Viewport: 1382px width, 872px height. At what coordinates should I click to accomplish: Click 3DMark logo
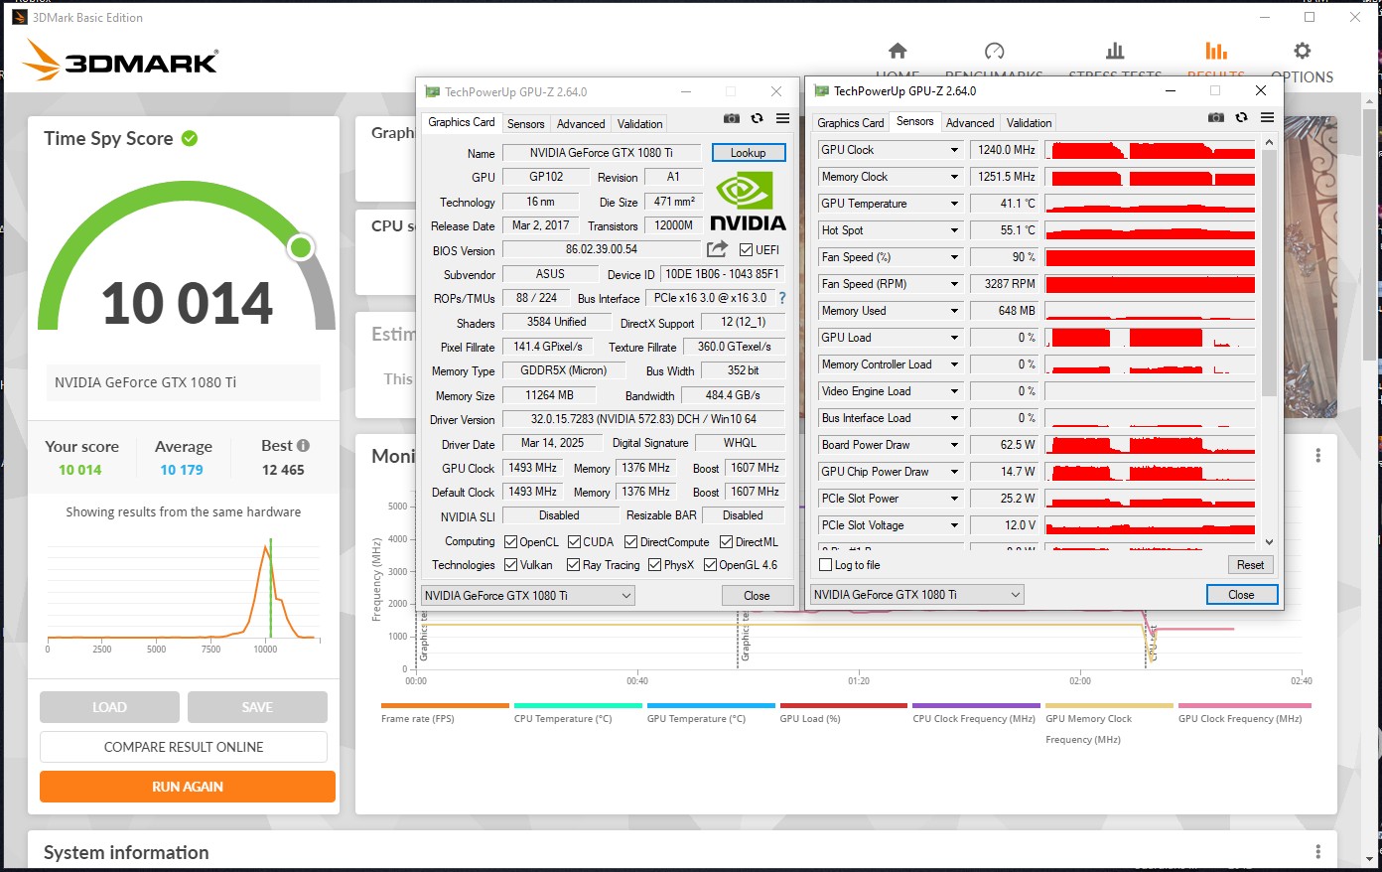[120, 62]
